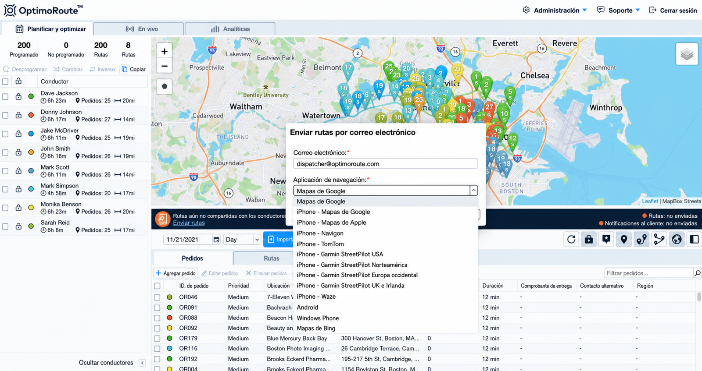The image size is (702, 371).
Task: Click the Correo electrónico input field
Action: click(x=385, y=163)
